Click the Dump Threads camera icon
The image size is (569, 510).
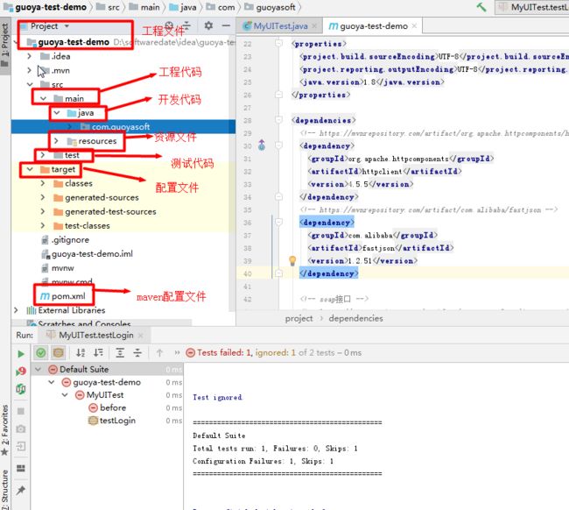[21, 429]
